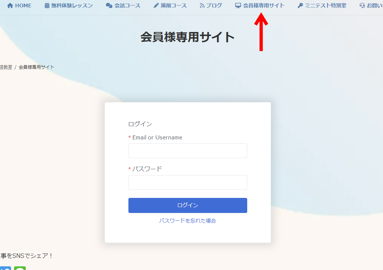Open the パスワードを忘れた場合 link
383x270 pixels.
tap(187, 221)
